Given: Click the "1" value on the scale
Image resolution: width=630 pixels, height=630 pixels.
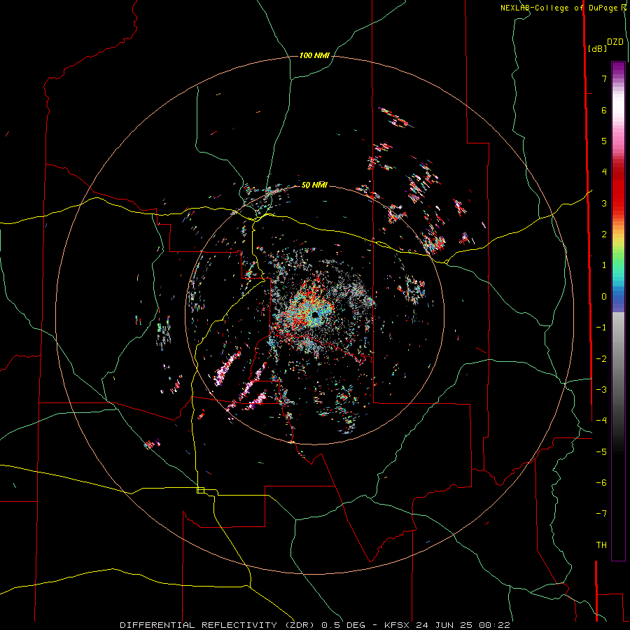Looking at the screenshot, I should pyautogui.click(x=604, y=265).
